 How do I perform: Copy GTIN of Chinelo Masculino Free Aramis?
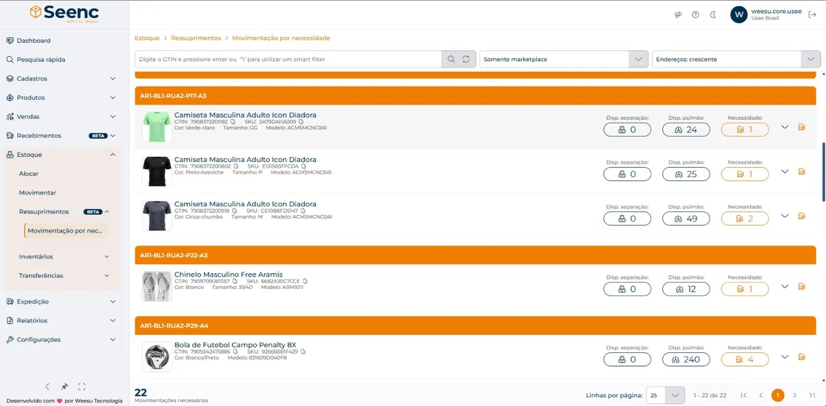[235, 281]
